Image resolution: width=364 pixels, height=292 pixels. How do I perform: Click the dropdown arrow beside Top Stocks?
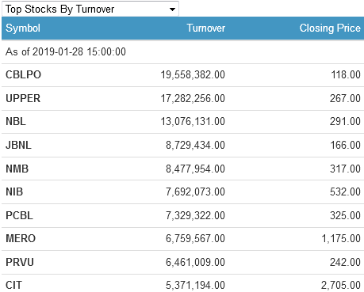click(x=172, y=9)
